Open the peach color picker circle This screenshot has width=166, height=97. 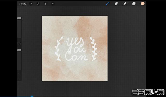(x=143, y=4)
